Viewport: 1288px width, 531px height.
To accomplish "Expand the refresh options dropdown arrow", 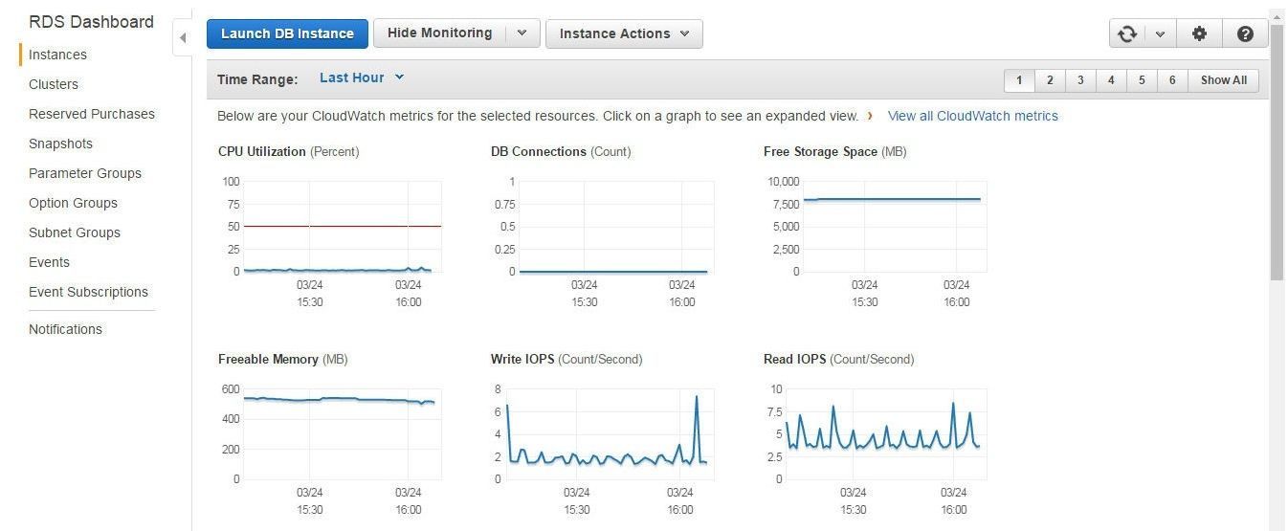I will tap(1160, 33).
